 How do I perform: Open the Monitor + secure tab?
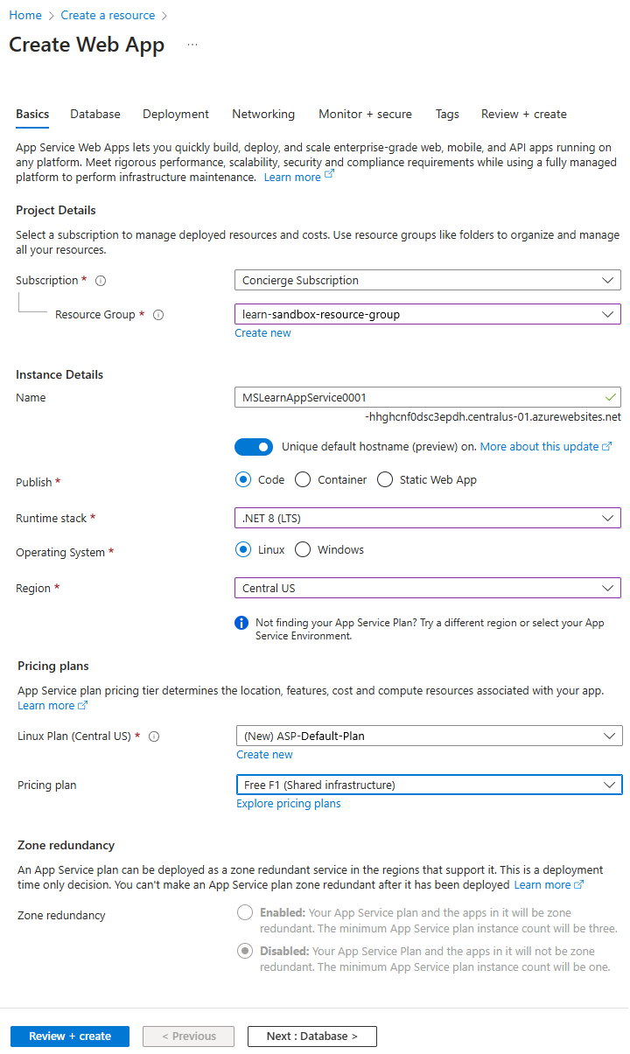coord(365,114)
